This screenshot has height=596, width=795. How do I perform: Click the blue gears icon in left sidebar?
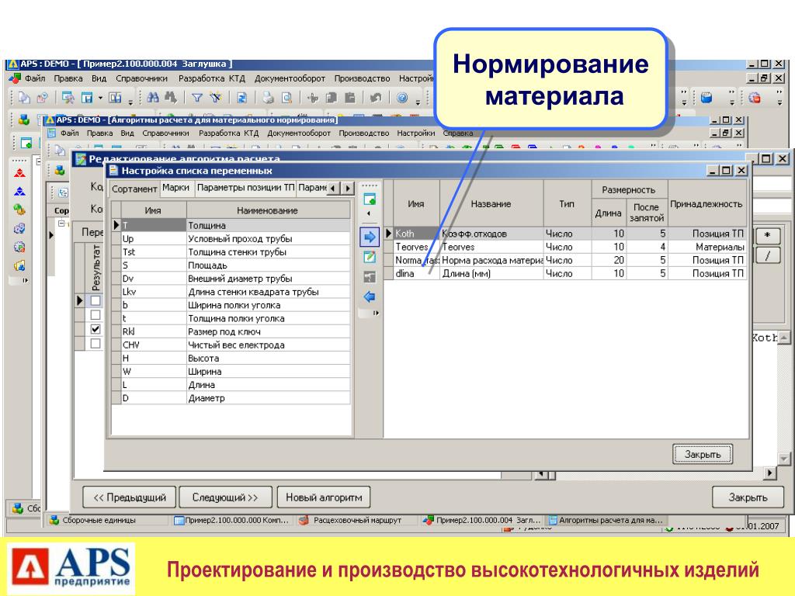tap(19, 229)
